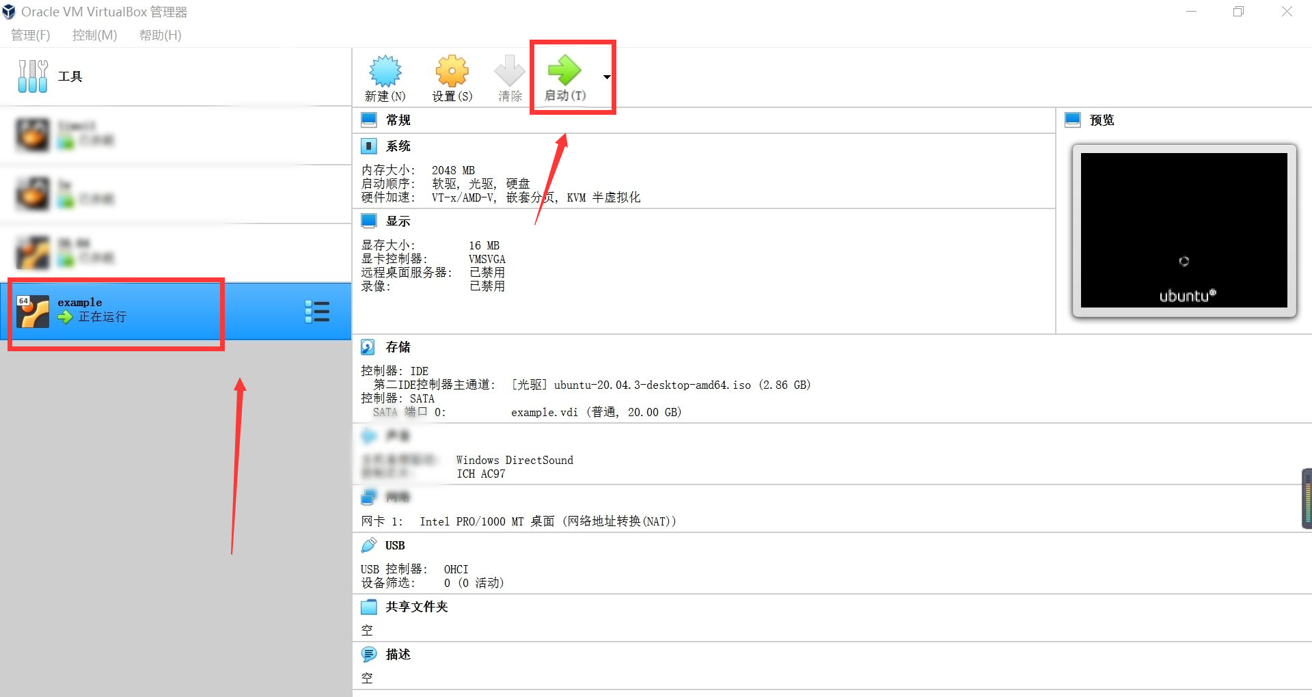Click the Display (显示) monitor icon
The height and width of the screenshot is (697, 1312).
369,221
